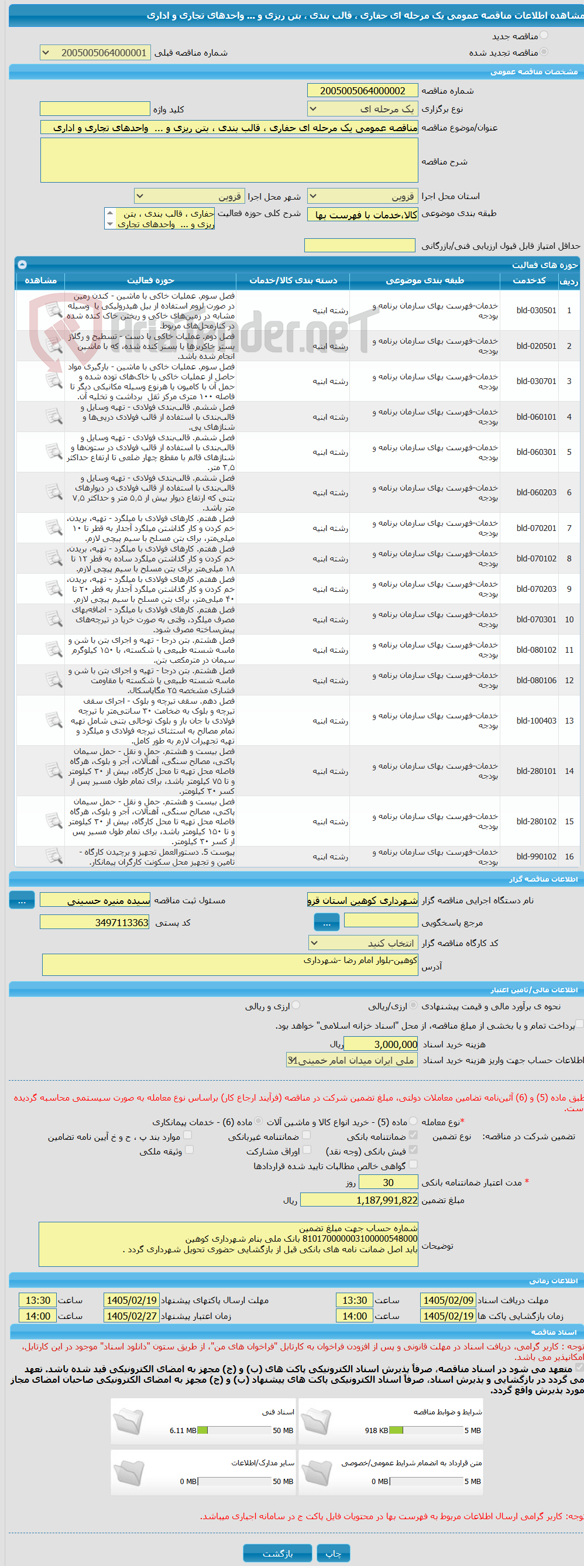The width and height of the screenshot is (584, 1566).
Task: Open the سایر مدارک/اطلاعات folder
Action: click(128, 1474)
